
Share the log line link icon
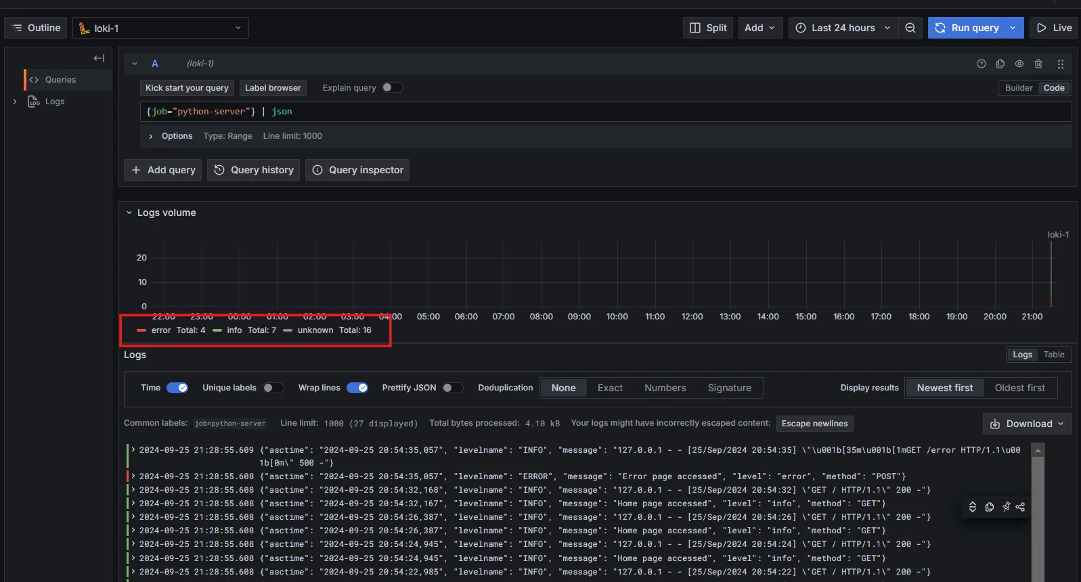1021,507
